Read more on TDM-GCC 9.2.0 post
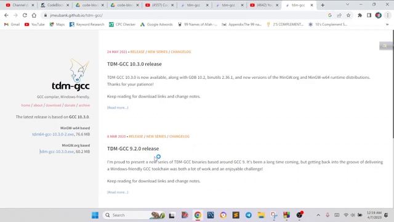This screenshot has height=222, width=394. (118, 192)
